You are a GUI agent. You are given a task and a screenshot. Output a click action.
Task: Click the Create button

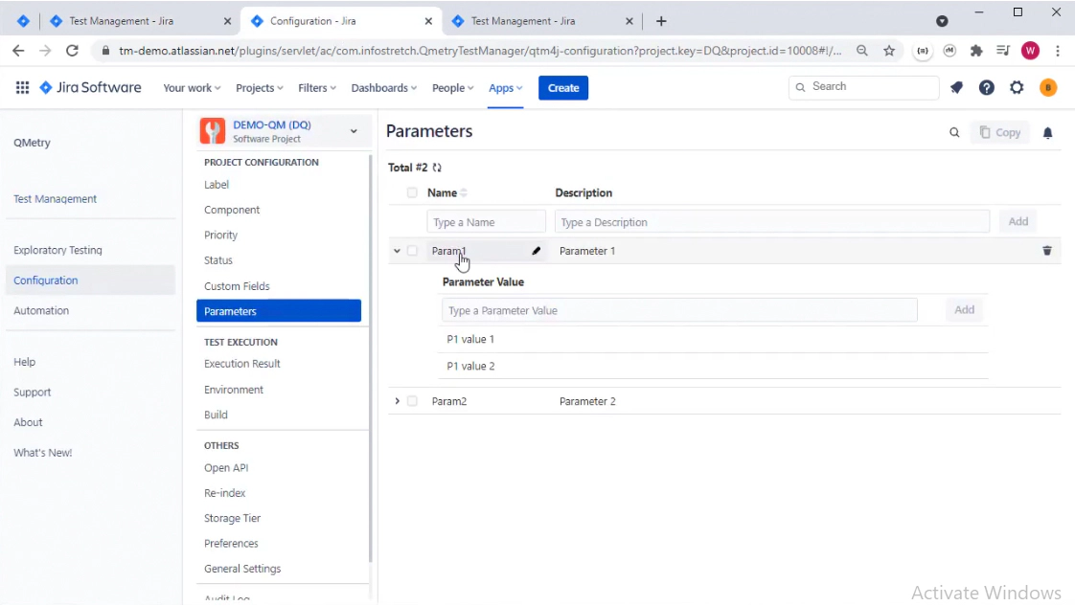(562, 87)
